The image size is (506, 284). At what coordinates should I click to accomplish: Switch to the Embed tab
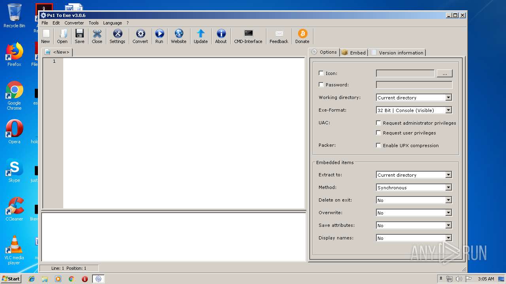pyautogui.click(x=354, y=52)
